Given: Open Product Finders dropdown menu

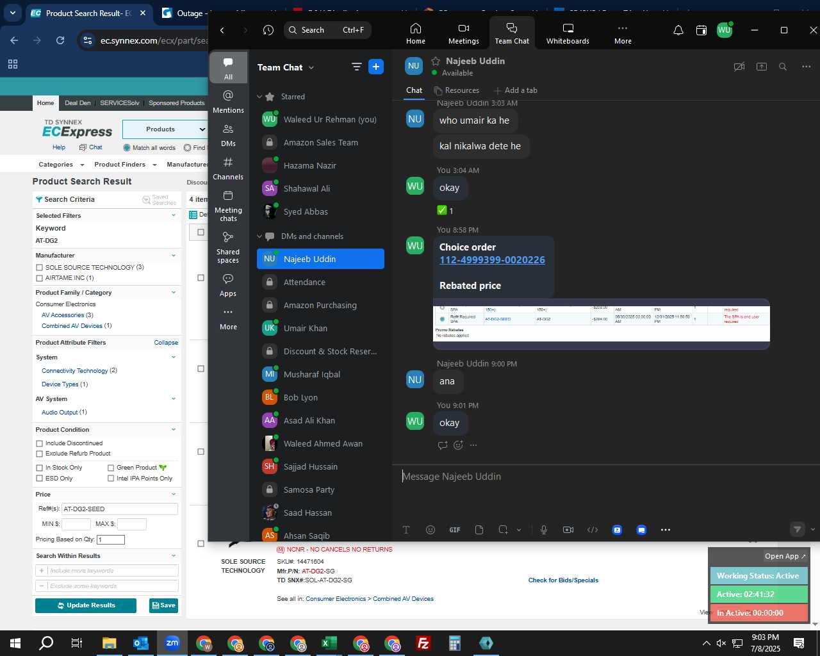Looking at the screenshot, I should point(126,165).
